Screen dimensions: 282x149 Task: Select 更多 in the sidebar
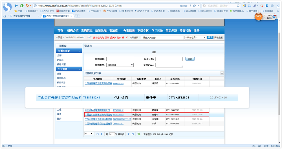pyautogui.click(x=59, y=119)
